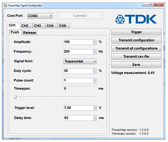This screenshot has width=168, height=142.
Task: Increase Frequency with the up arrow
Action: click(94, 50)
